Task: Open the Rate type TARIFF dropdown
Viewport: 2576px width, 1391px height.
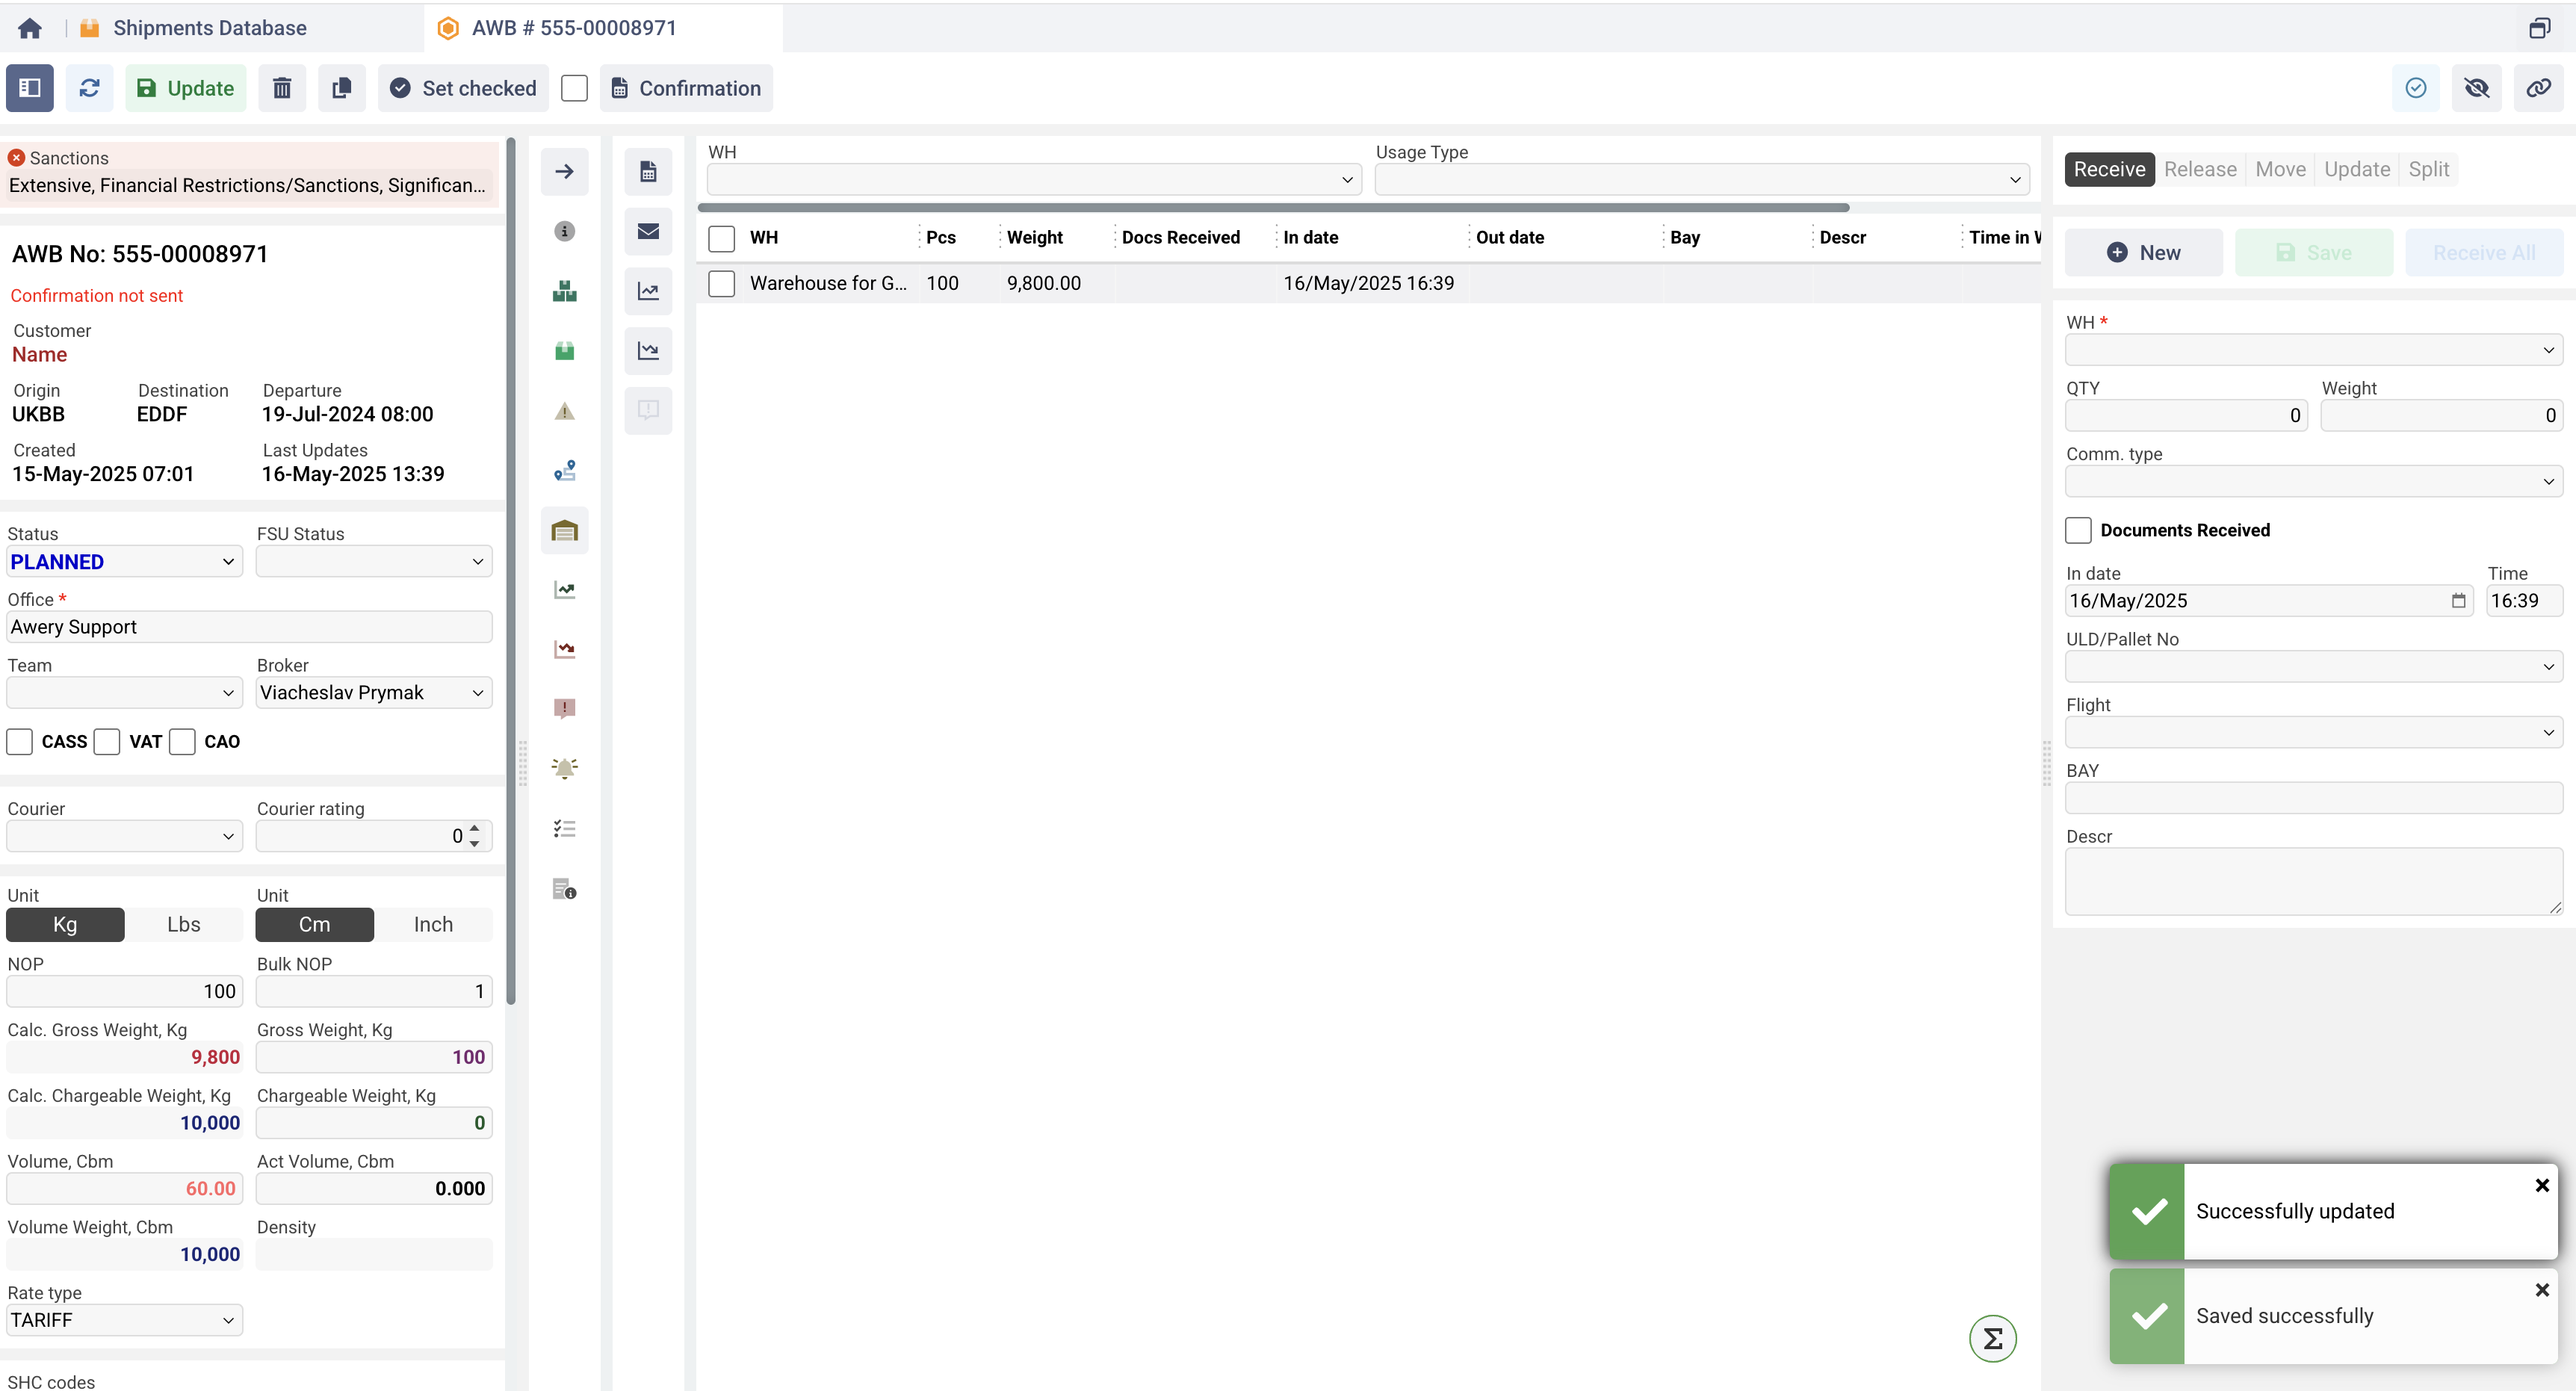Action: [124, 1319]
